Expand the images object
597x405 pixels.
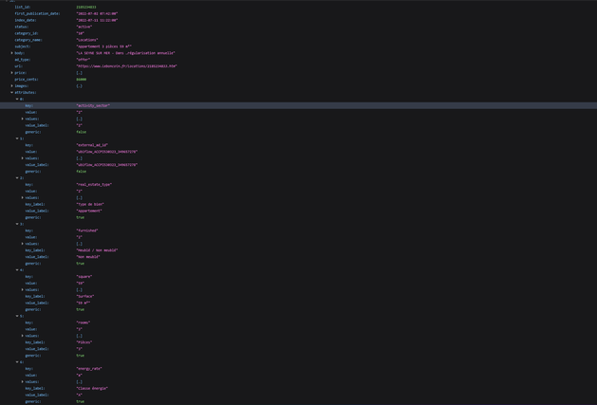coord(12,86)
